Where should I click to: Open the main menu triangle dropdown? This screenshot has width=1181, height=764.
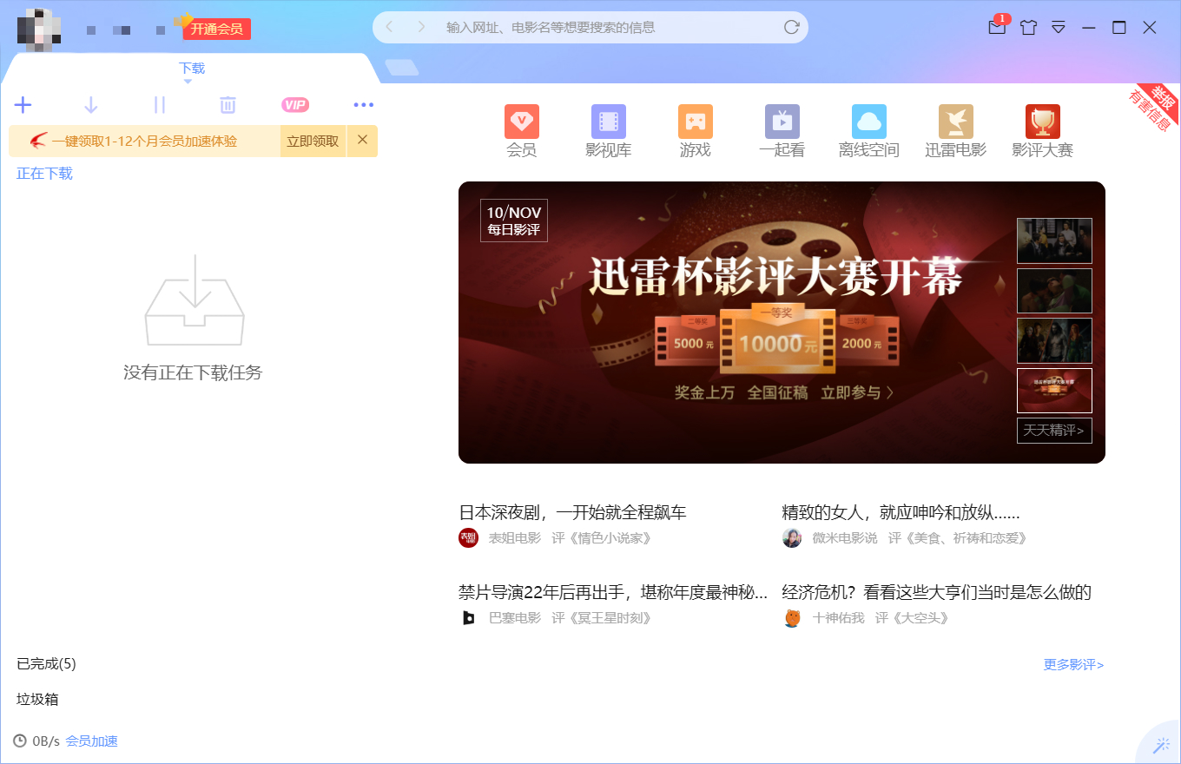point(1059,27)
